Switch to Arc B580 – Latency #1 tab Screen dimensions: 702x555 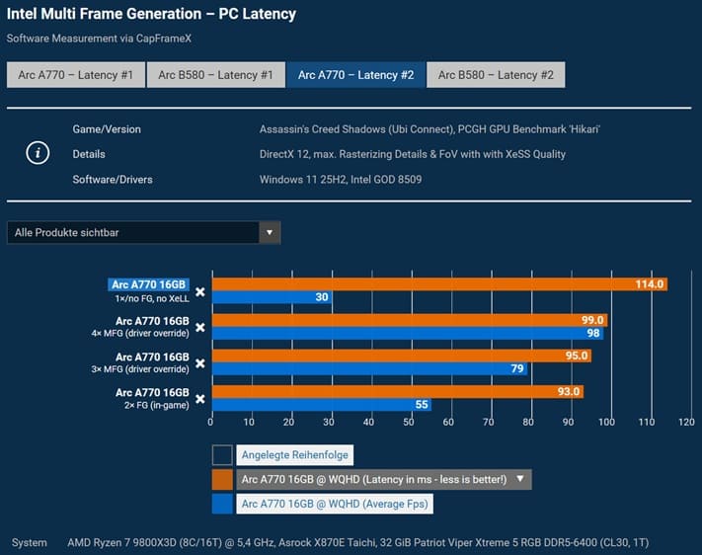(x=215, y=75)
